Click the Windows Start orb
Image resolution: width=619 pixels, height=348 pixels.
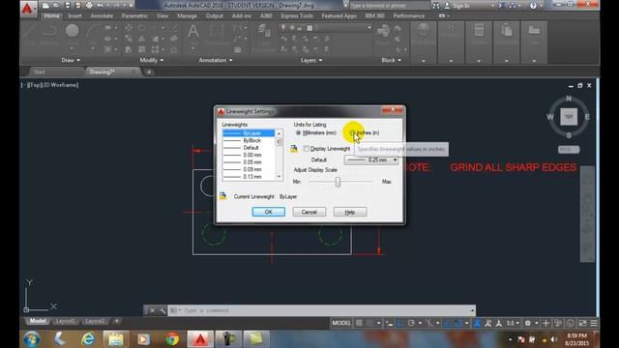tap(32, 339)
